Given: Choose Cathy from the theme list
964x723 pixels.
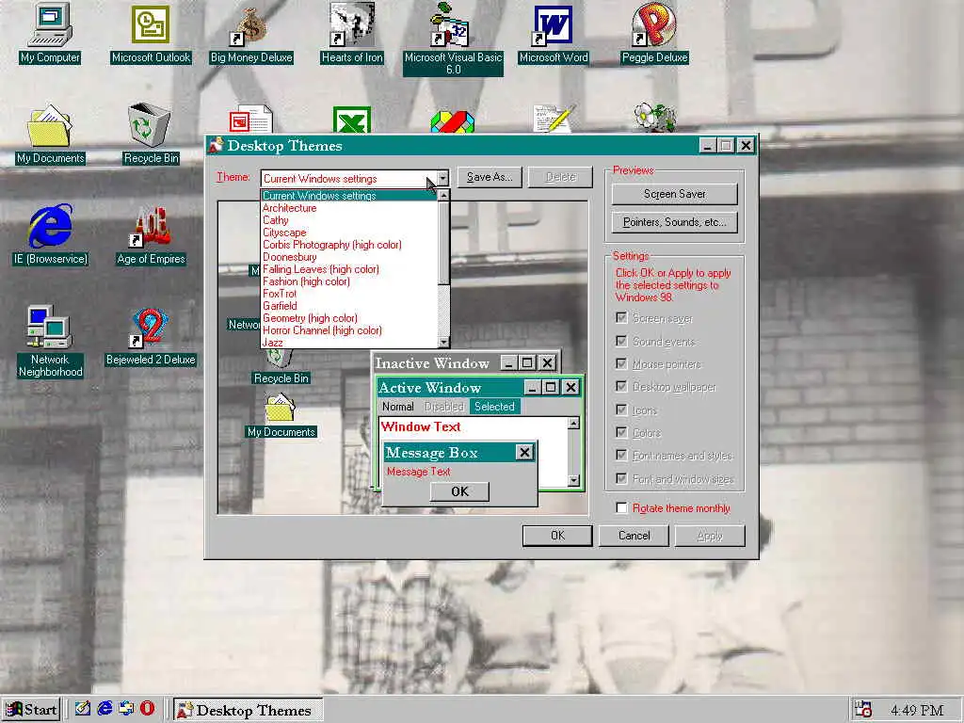Looking at the screenshot, I should tap(349, 220).
